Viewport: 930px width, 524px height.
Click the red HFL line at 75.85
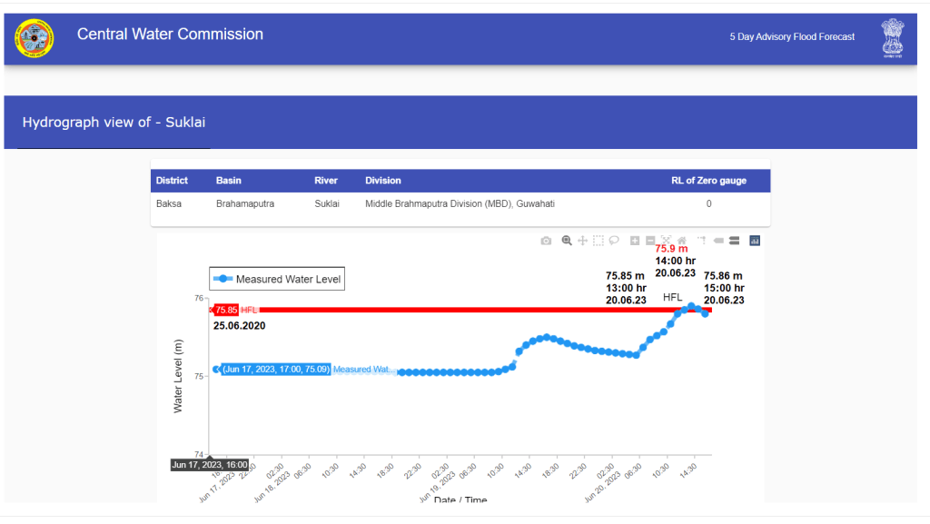[x=454, y=310]
